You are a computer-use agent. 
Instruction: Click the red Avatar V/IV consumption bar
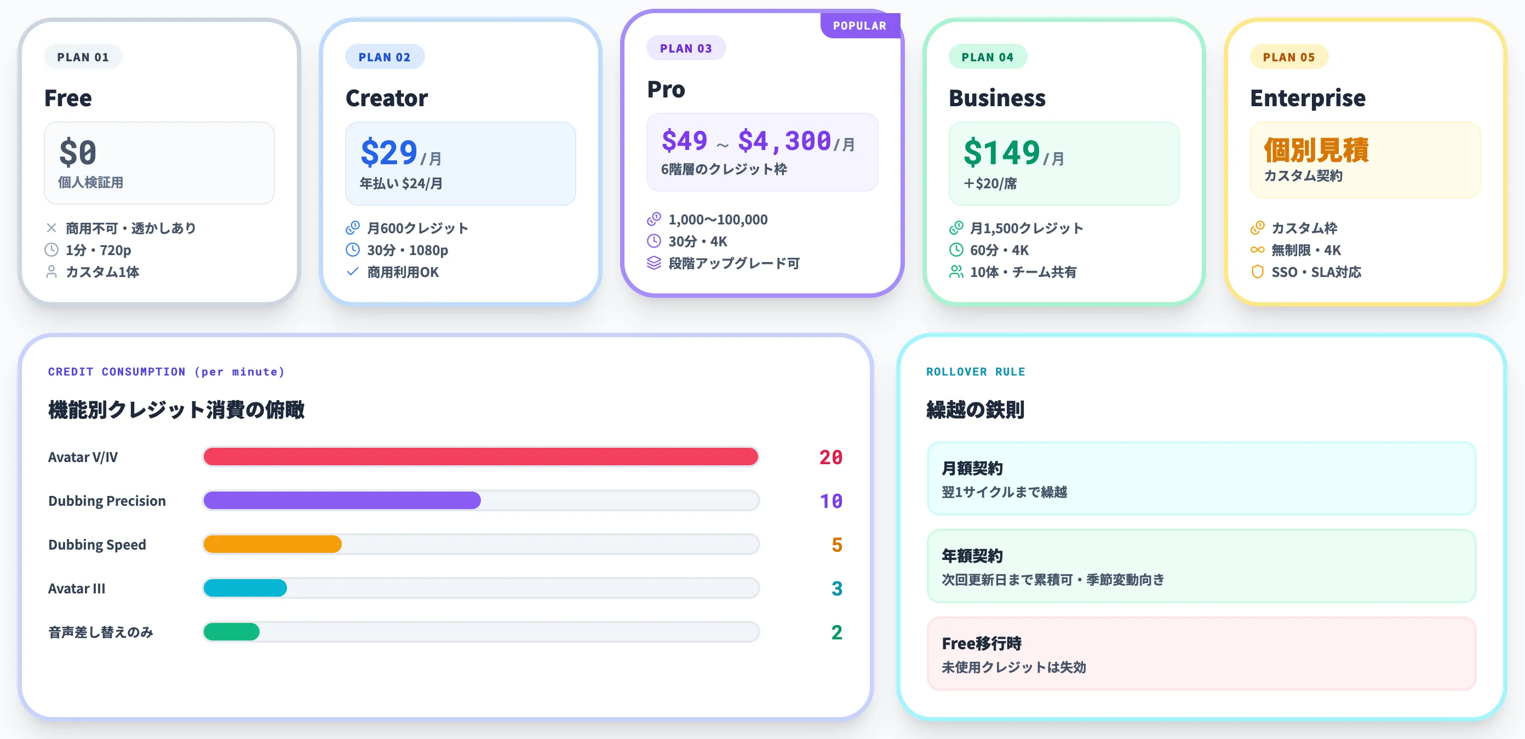pos(481,457)
